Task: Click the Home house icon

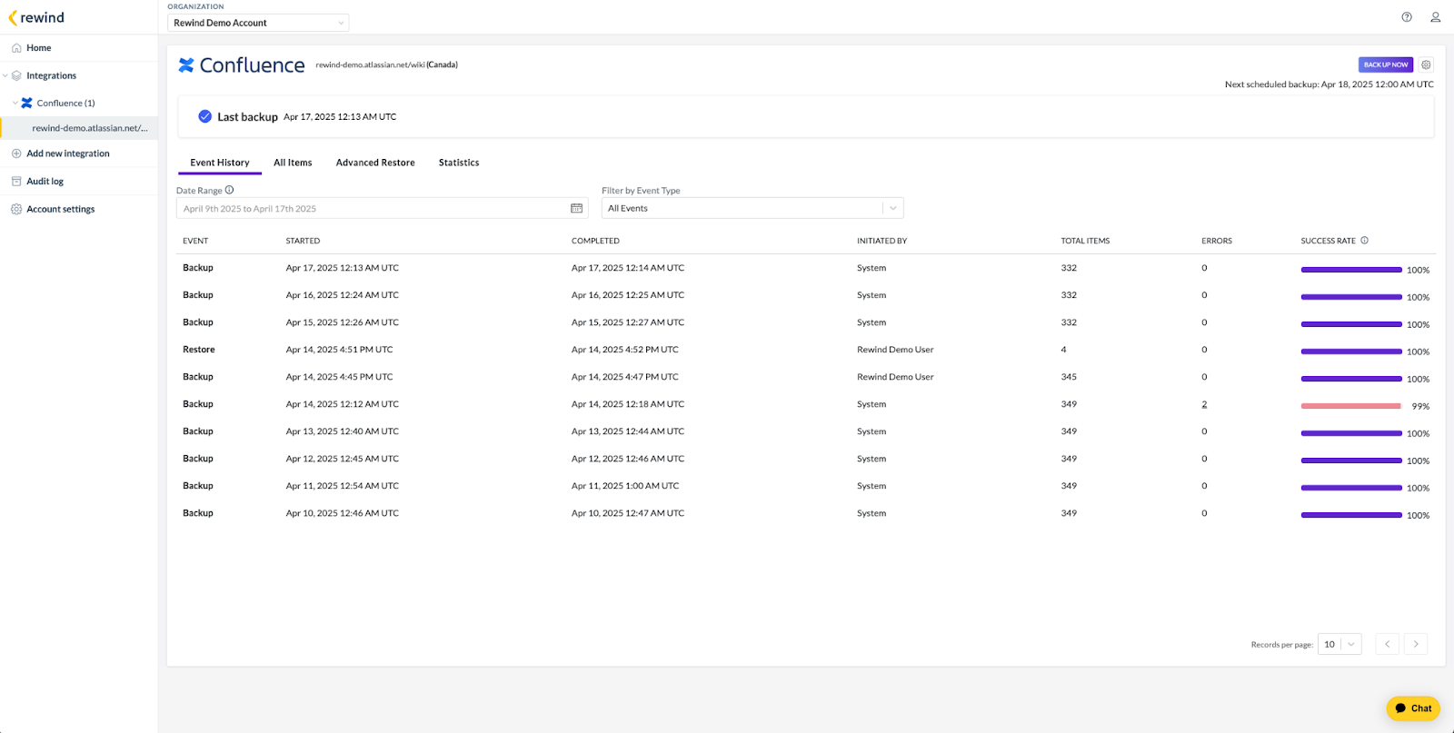Action: click(x=16, y=48)
